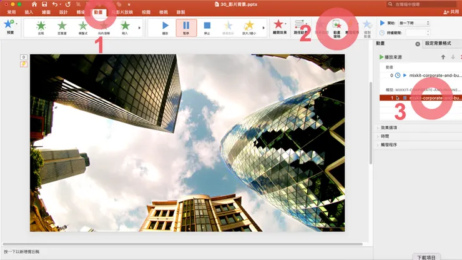Click the slide video background image
The image size is (462, 260).
(187, 143)
